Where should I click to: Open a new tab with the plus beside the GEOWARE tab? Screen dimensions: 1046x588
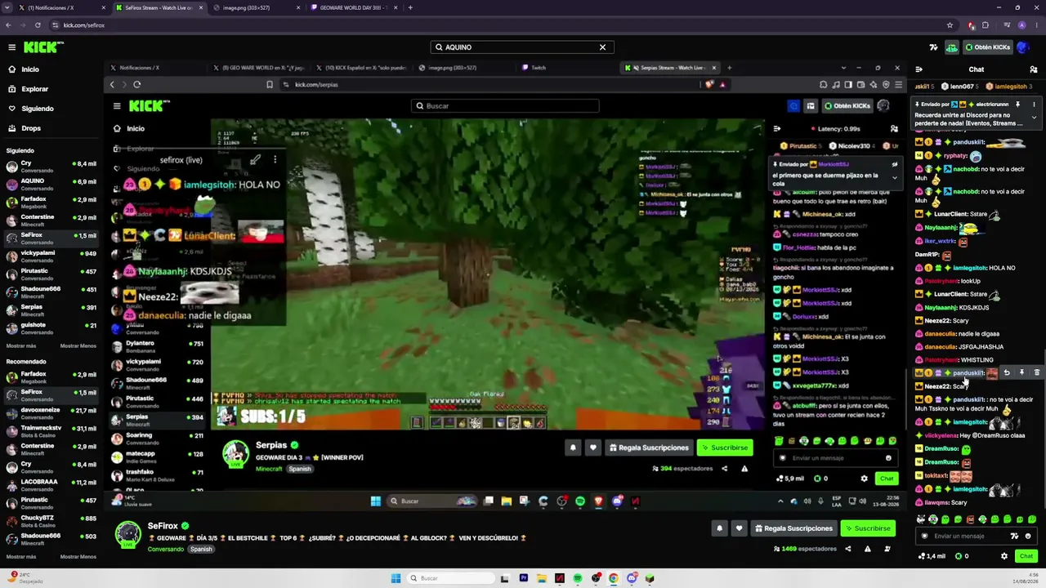tap(410, 7)
